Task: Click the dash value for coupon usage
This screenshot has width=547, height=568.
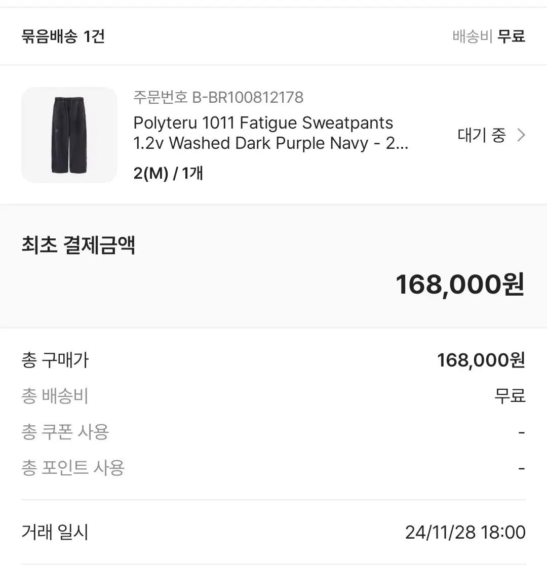Action: click(x=522, y=432)
